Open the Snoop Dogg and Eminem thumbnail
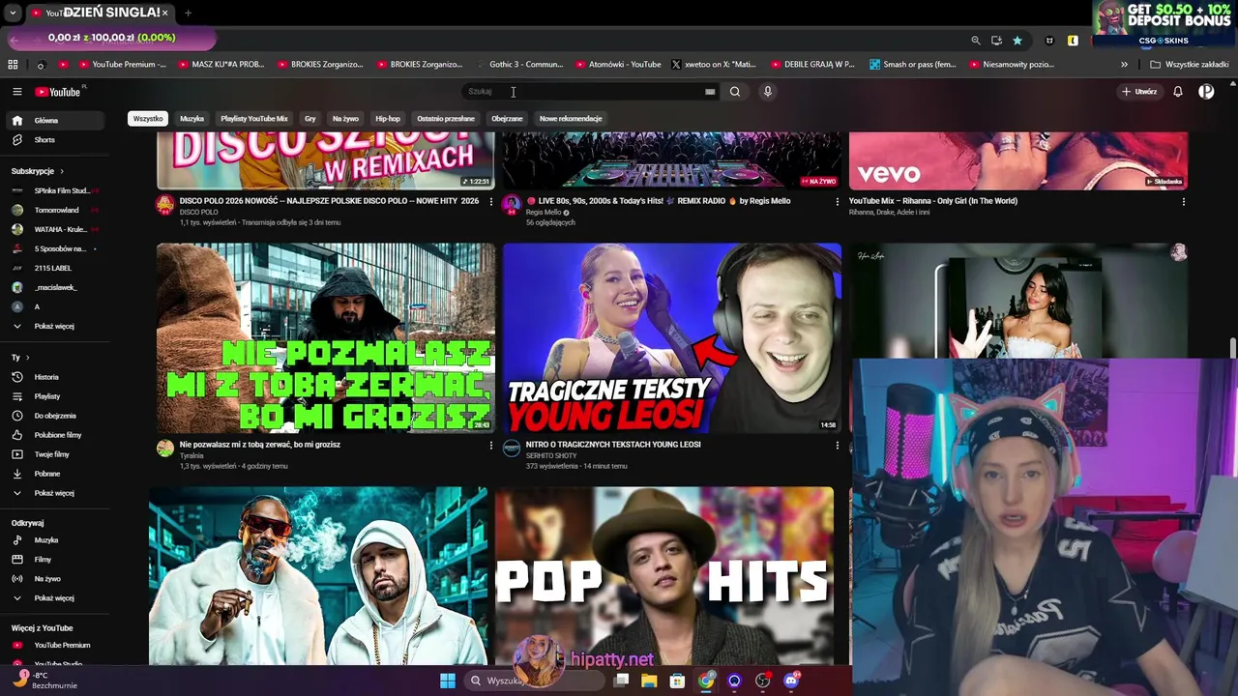The width and height of the screenshot is (1238, 696). 318,576
